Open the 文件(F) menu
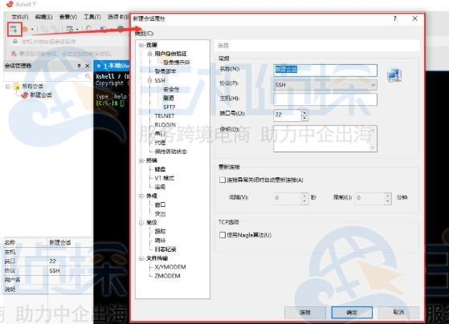449x324 pixels. tap(20, 17)
